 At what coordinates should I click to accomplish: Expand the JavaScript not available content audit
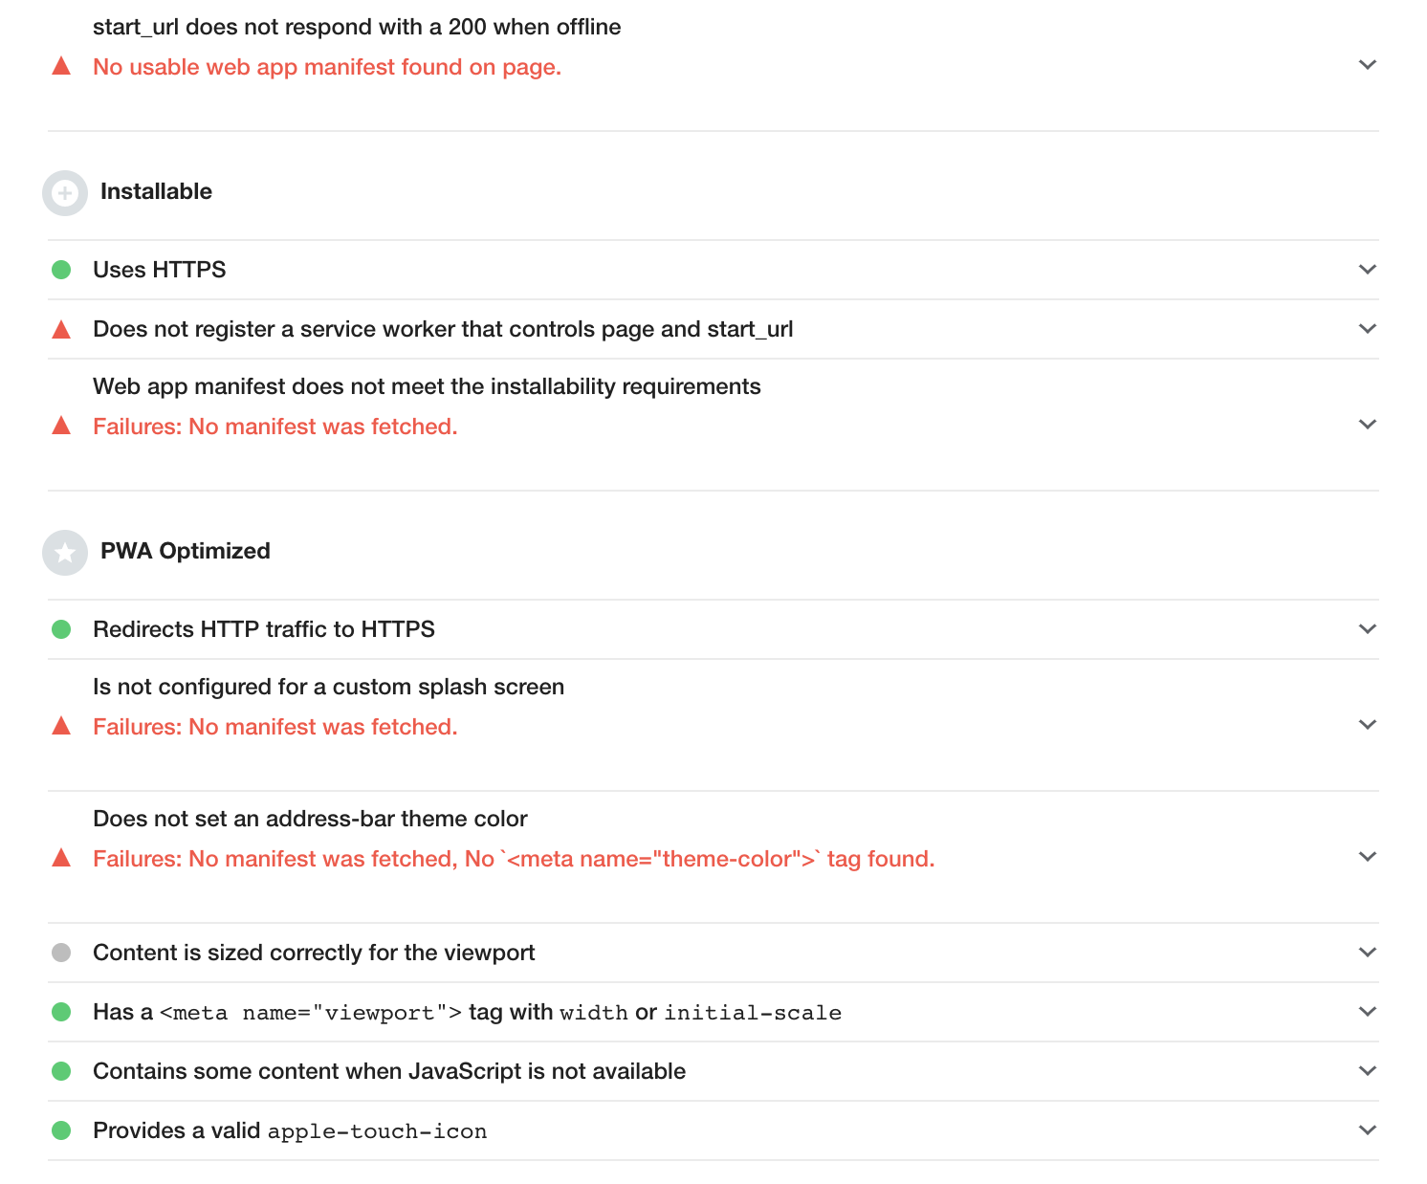pyautogui.click(x=1367, y=1071)
